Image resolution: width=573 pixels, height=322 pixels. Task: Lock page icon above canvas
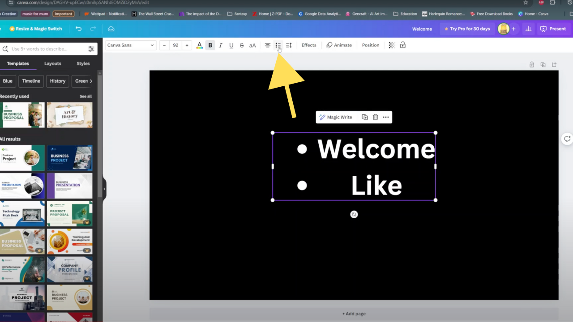point(532,64)
